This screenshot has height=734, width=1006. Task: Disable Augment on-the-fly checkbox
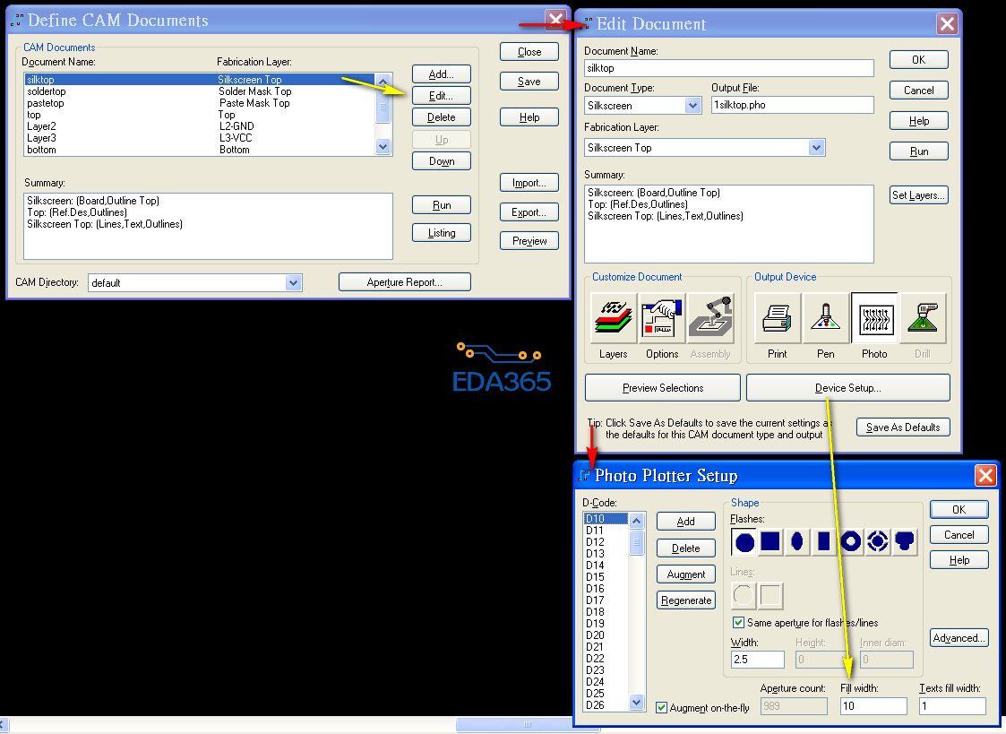click(662, 708)
